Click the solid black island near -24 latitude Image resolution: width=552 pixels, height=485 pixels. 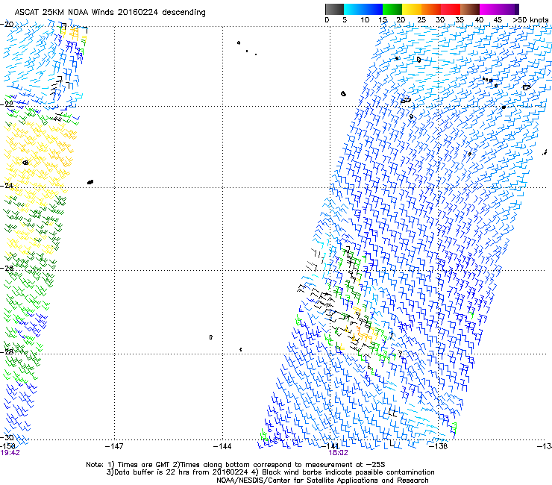point(90,182)
